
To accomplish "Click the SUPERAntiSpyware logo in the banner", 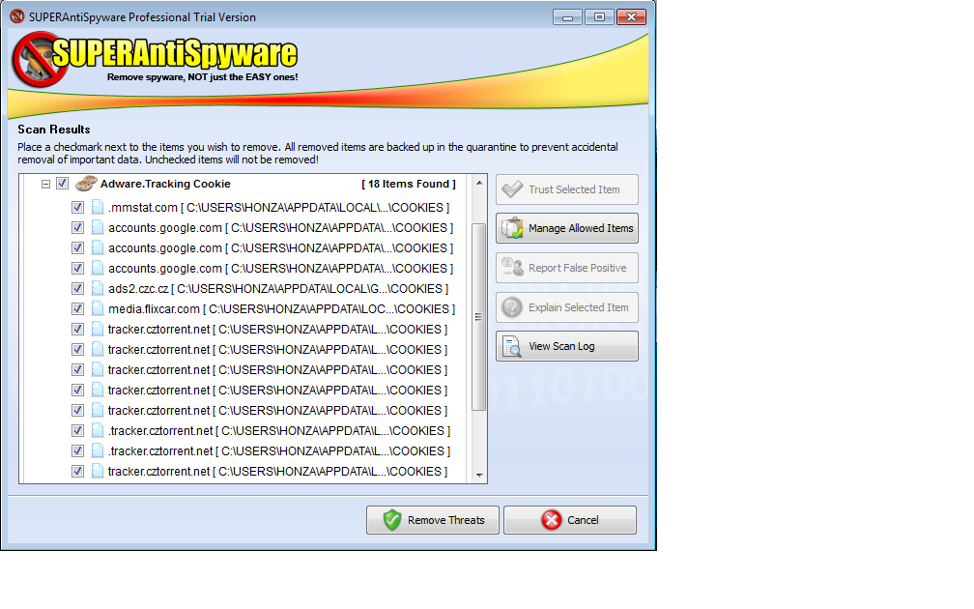I will (x=156, y=59).
